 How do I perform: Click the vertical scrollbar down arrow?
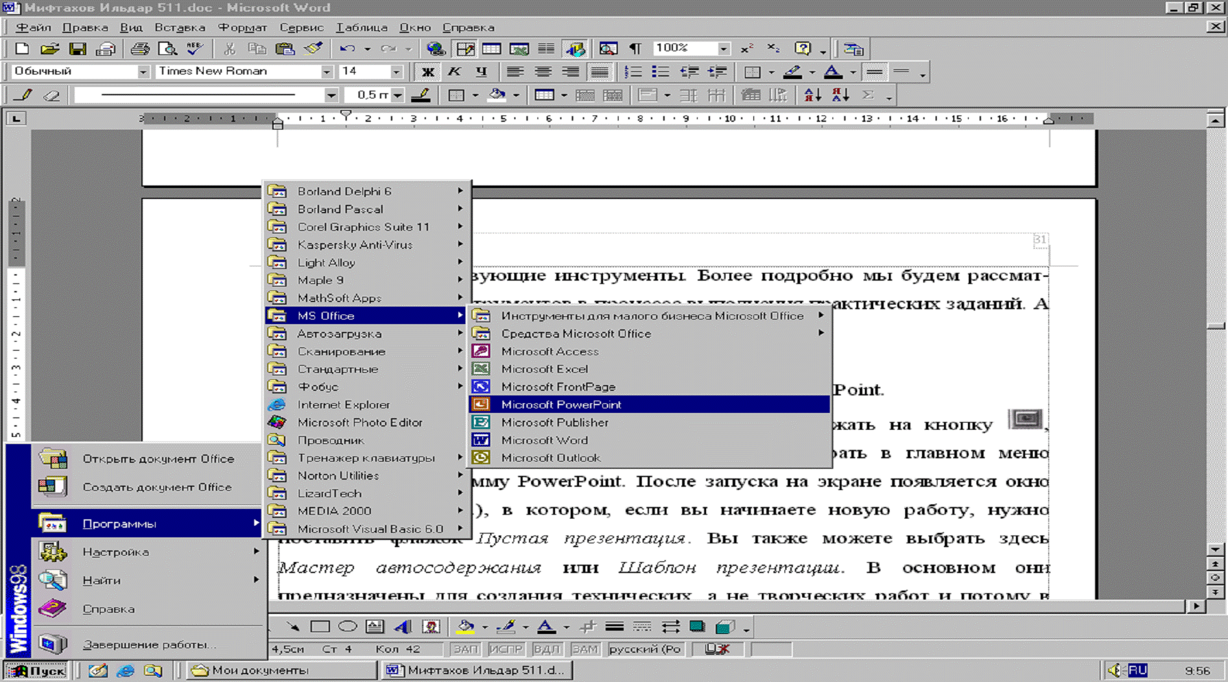(1215, 550)
